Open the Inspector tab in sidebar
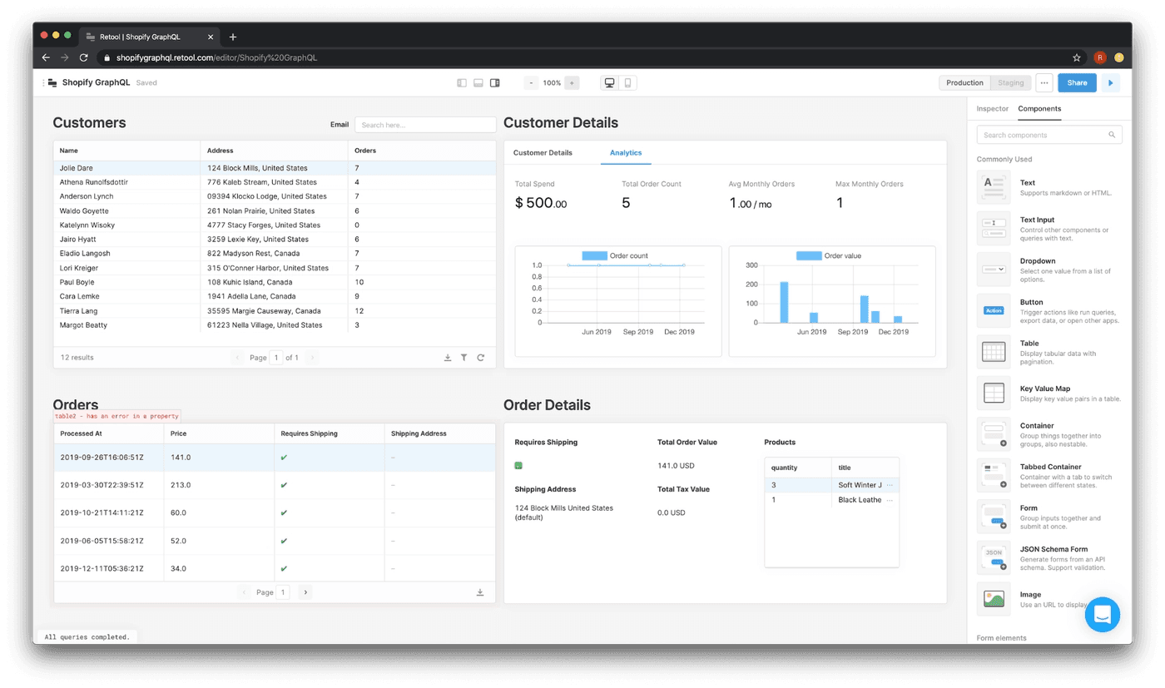 pyautogui.click(x=992, y=109)
